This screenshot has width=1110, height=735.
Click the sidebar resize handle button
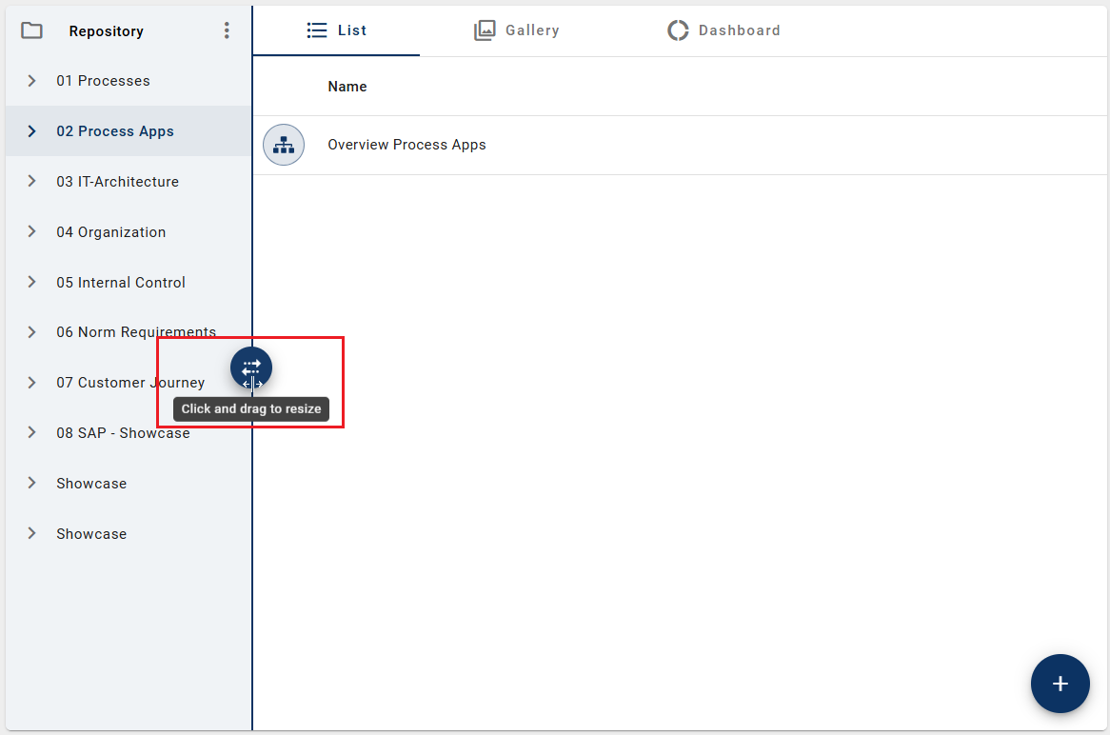tap(251, 367)
